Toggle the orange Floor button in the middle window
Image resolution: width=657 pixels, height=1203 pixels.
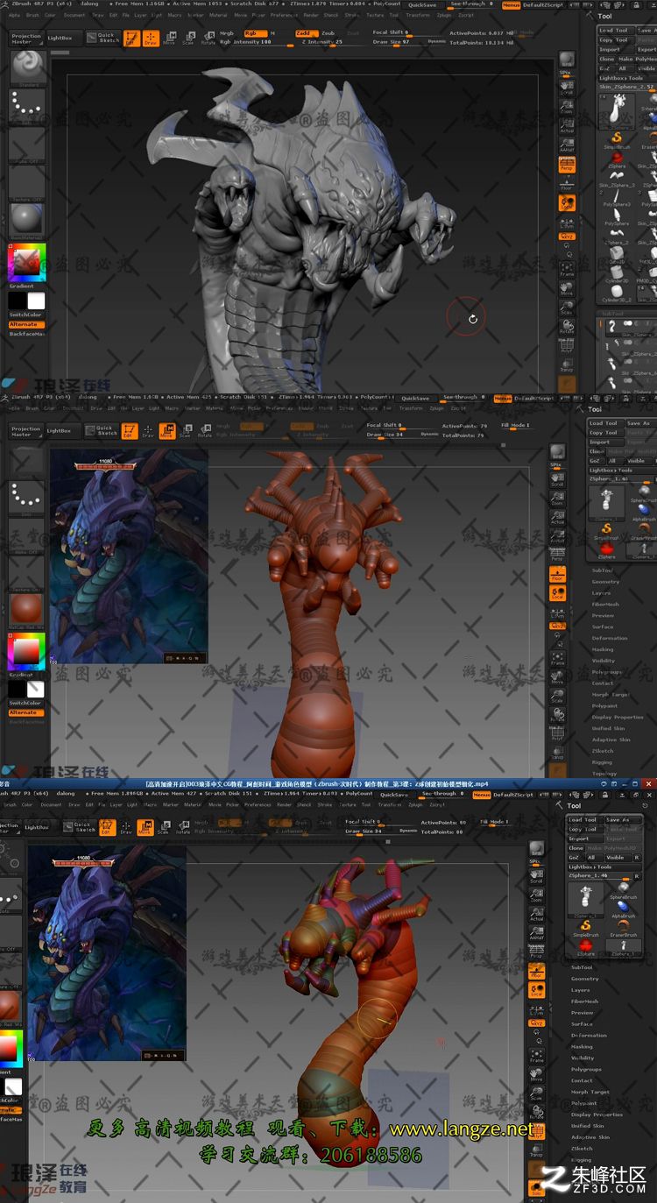(x=557, y=576)
